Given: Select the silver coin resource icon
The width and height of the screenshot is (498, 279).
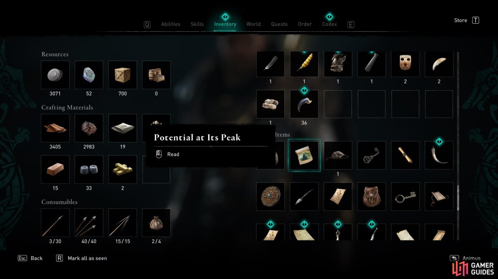Looking at the screenshot, I should click(55, 75).
